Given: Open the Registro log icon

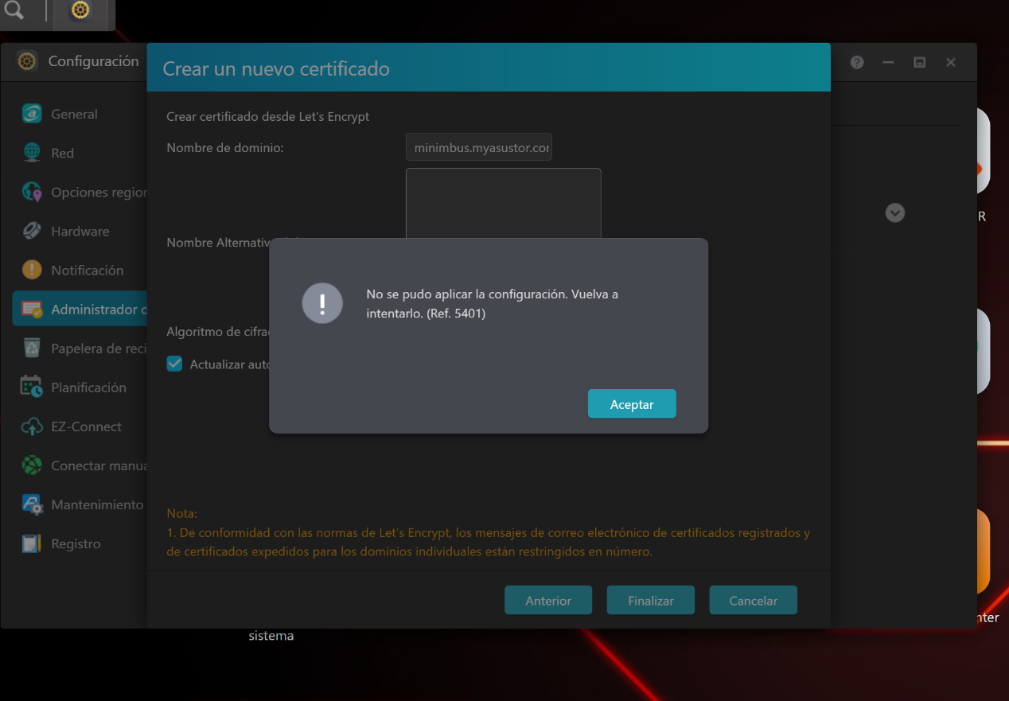Looking at the screenshot, I should (x=32, y=543).
